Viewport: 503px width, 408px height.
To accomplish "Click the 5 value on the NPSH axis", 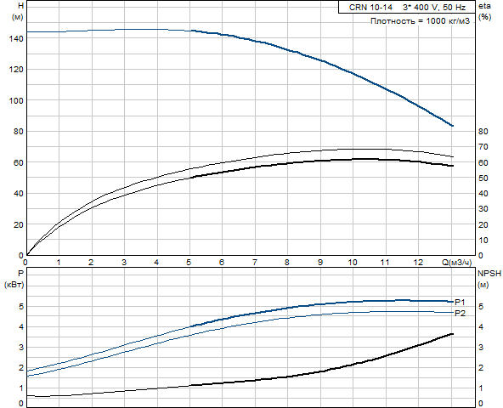I will pyautogui.click(x=481, y=306).
